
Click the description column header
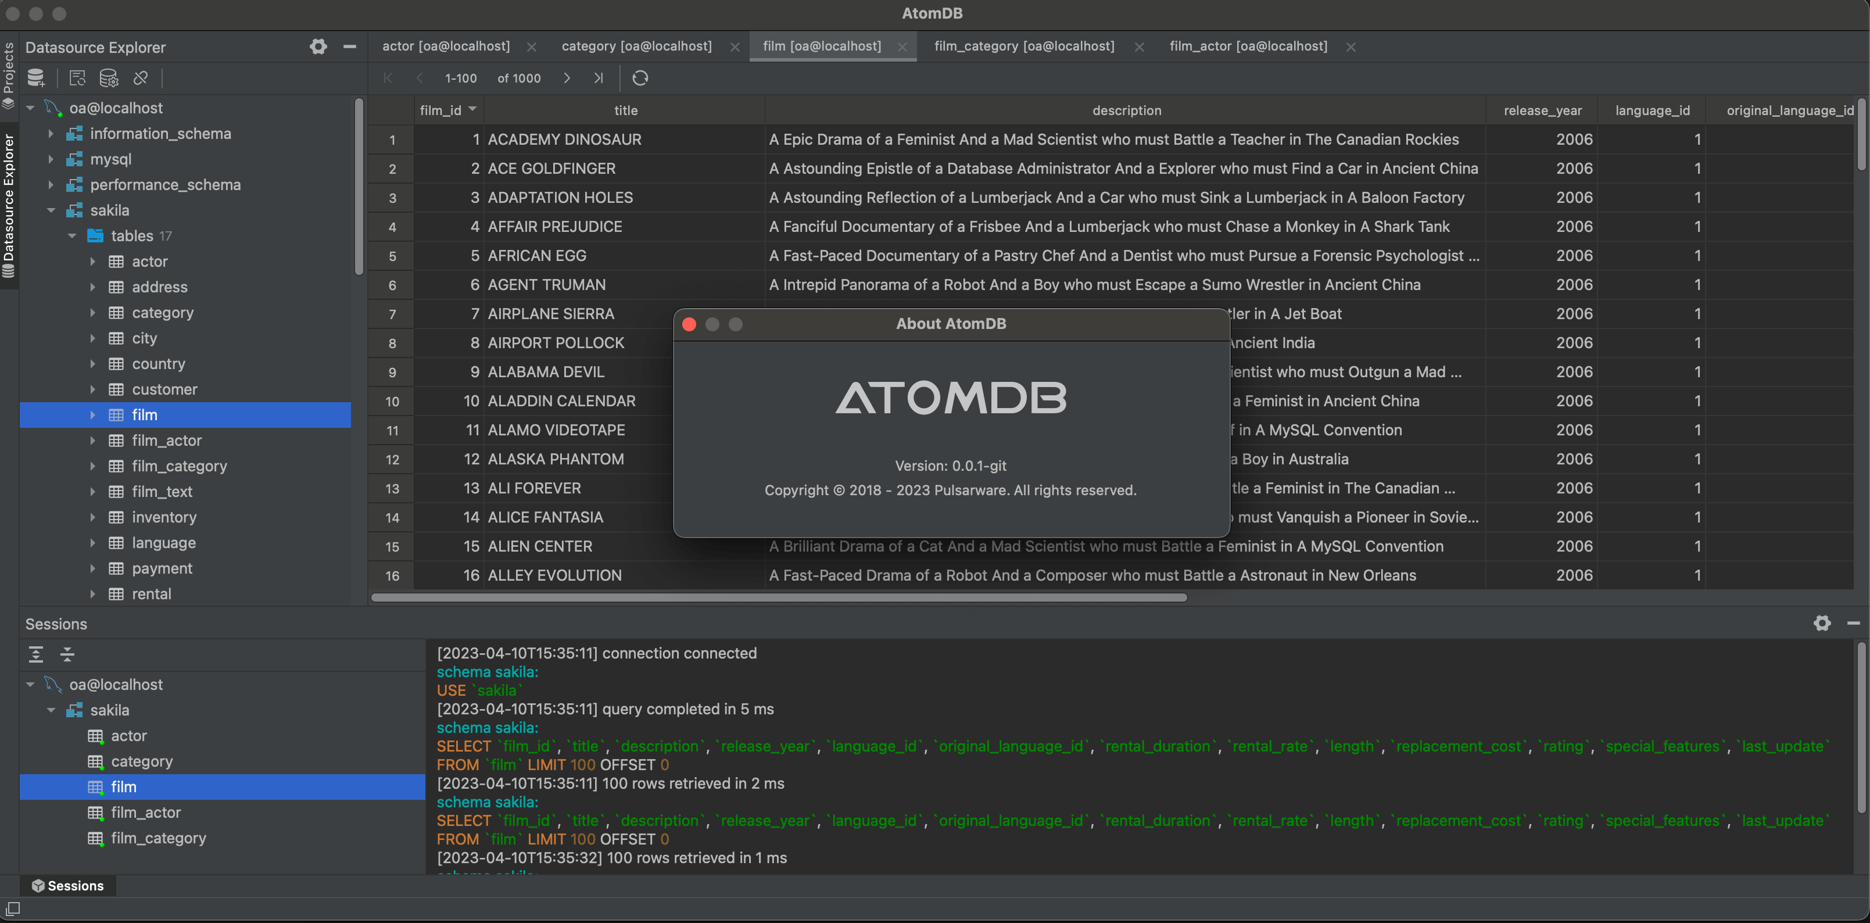tap(1126, 110)
